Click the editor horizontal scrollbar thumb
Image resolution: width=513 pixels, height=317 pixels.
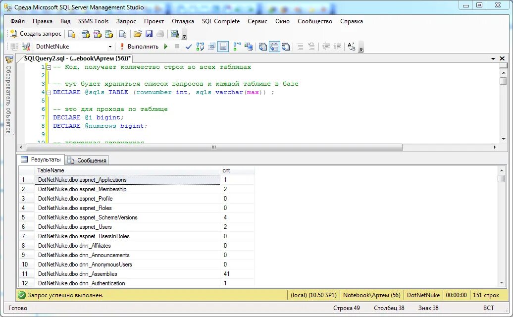(214, 147)
